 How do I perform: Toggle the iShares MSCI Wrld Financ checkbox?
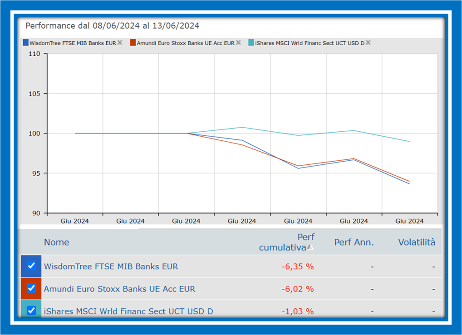click(31, 310)
